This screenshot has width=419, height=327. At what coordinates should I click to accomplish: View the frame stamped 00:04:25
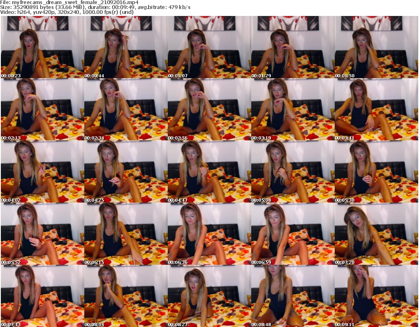(126, 171)
